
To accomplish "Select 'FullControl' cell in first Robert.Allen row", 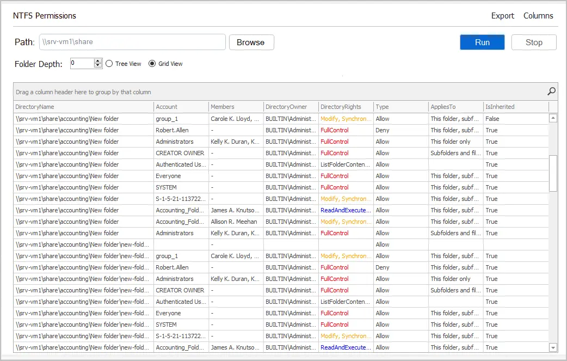I will [x=346, y=130].
